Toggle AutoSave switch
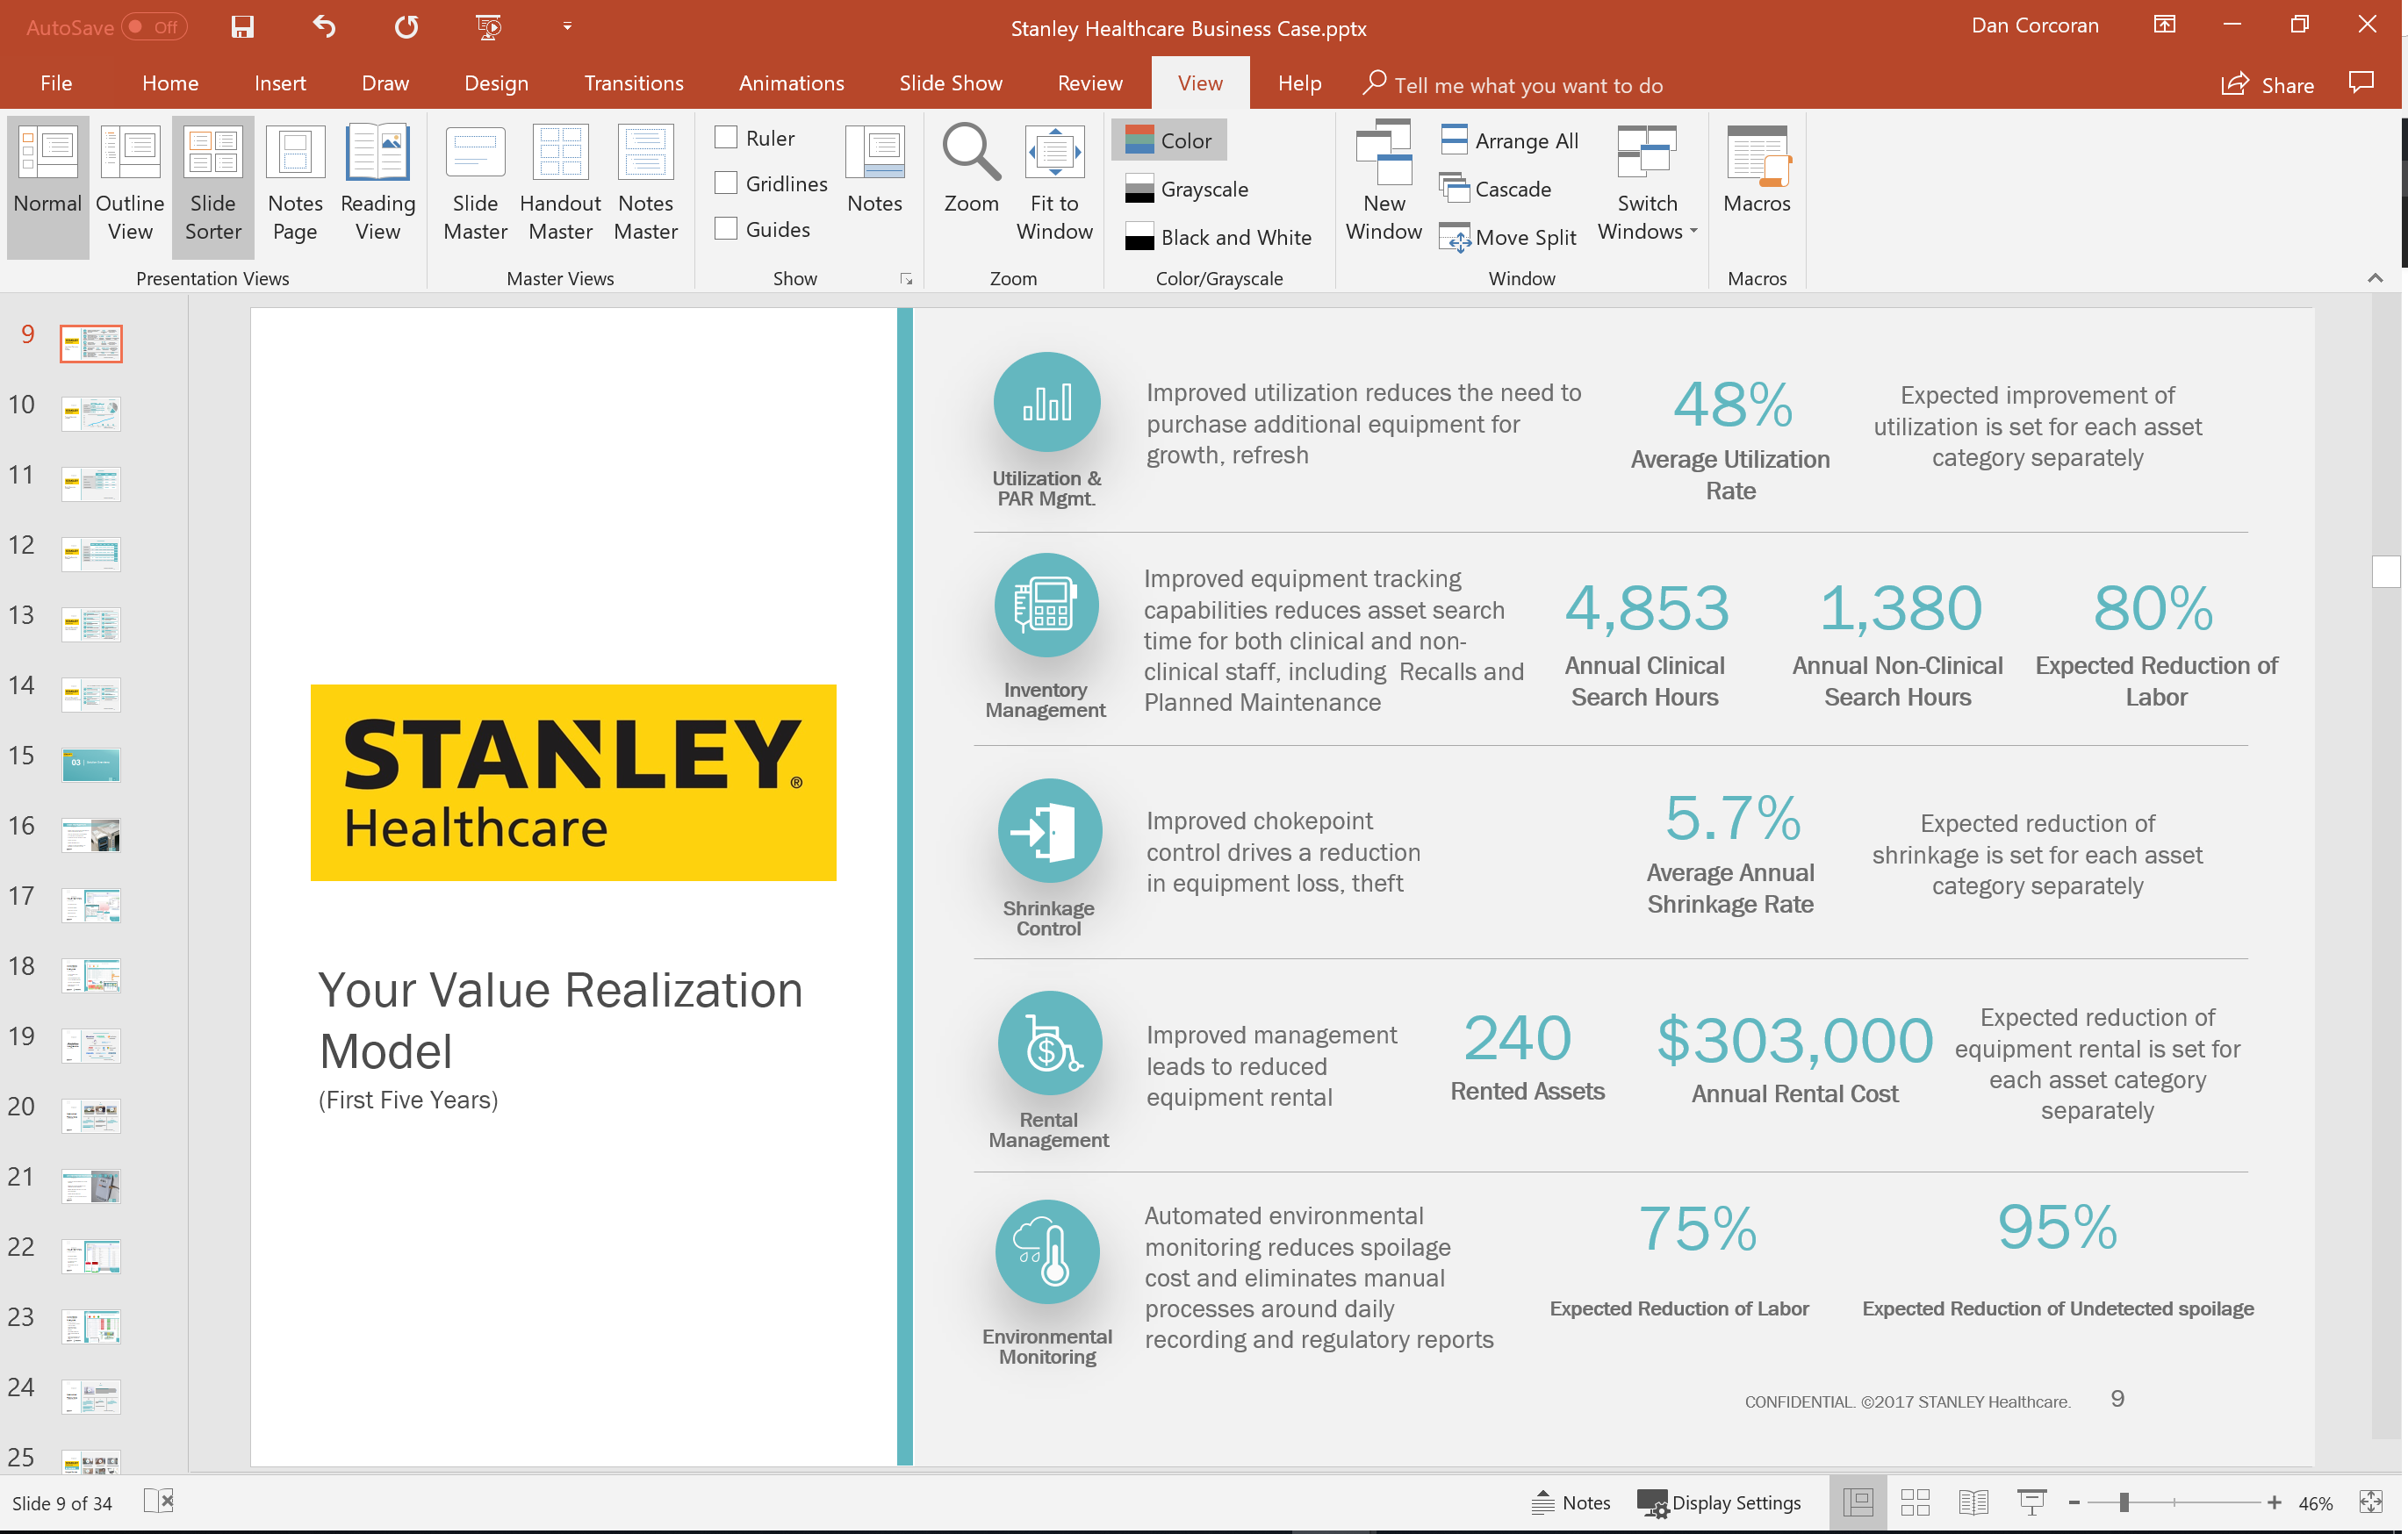 tap(154, 27)
